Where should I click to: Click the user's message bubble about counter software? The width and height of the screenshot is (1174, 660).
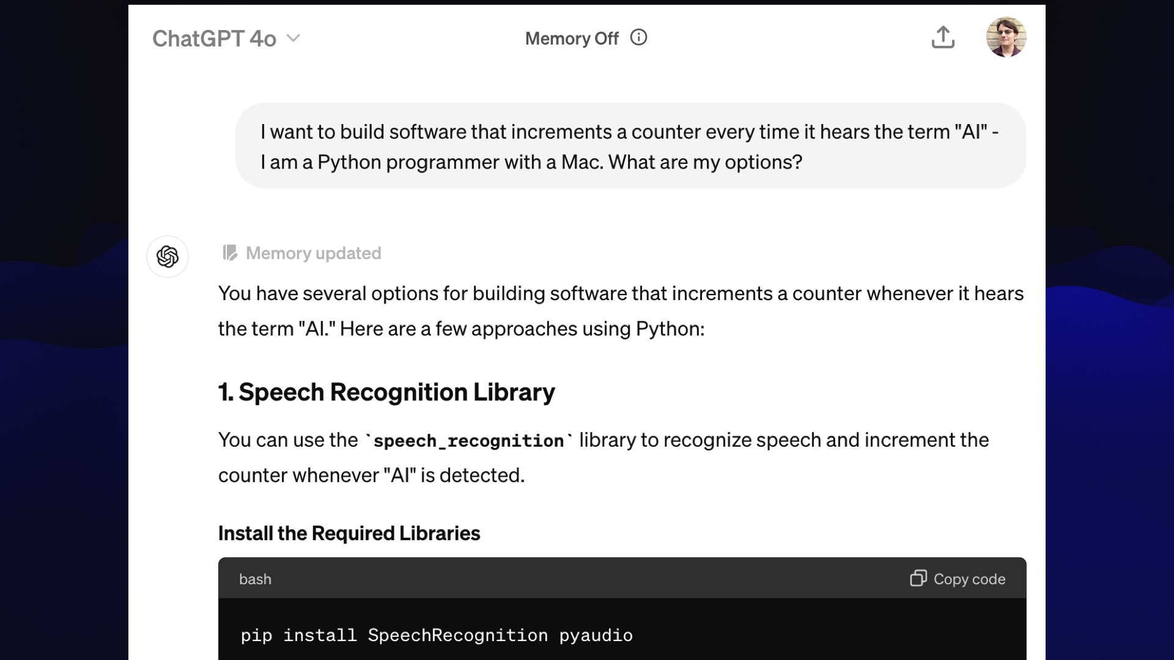(x=630, y=146)
